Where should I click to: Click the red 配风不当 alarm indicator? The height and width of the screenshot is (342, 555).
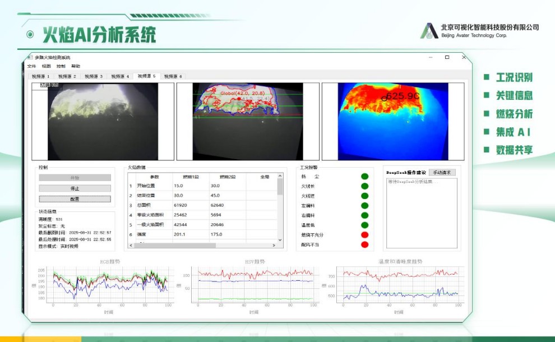coord(364,244)
